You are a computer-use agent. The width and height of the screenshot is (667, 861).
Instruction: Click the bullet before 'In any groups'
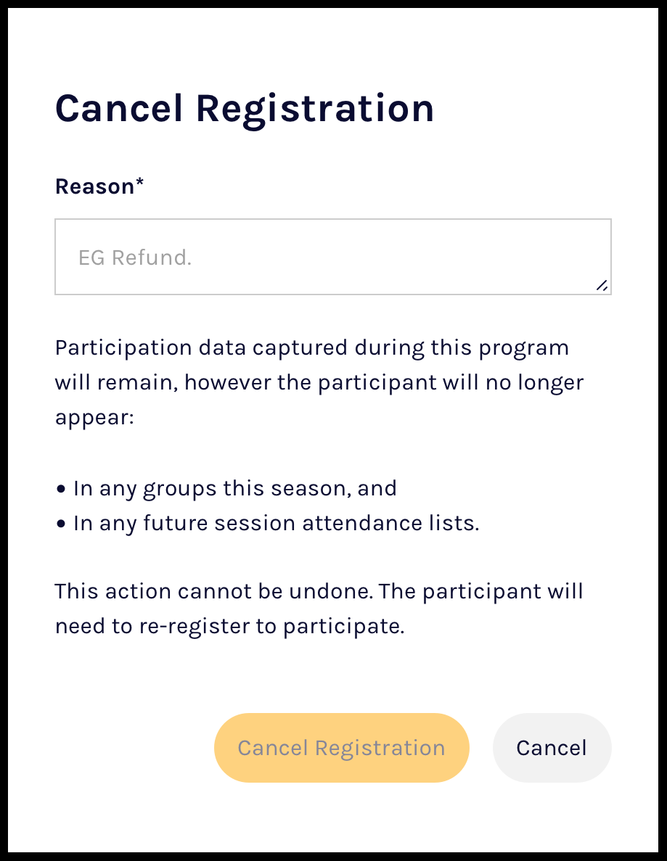point(61,490)
